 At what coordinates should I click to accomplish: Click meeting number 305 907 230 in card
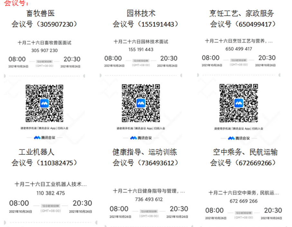44,50
